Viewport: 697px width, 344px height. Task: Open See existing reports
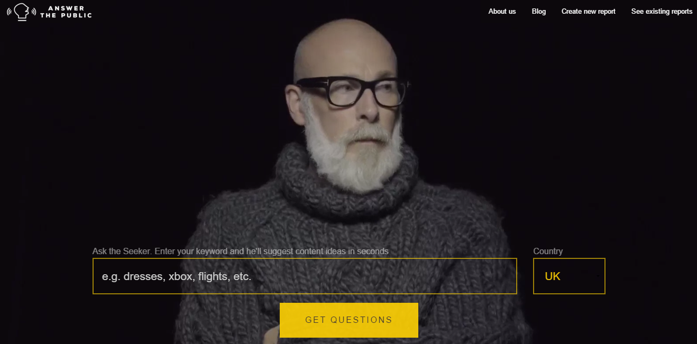[x=662, y=11]
